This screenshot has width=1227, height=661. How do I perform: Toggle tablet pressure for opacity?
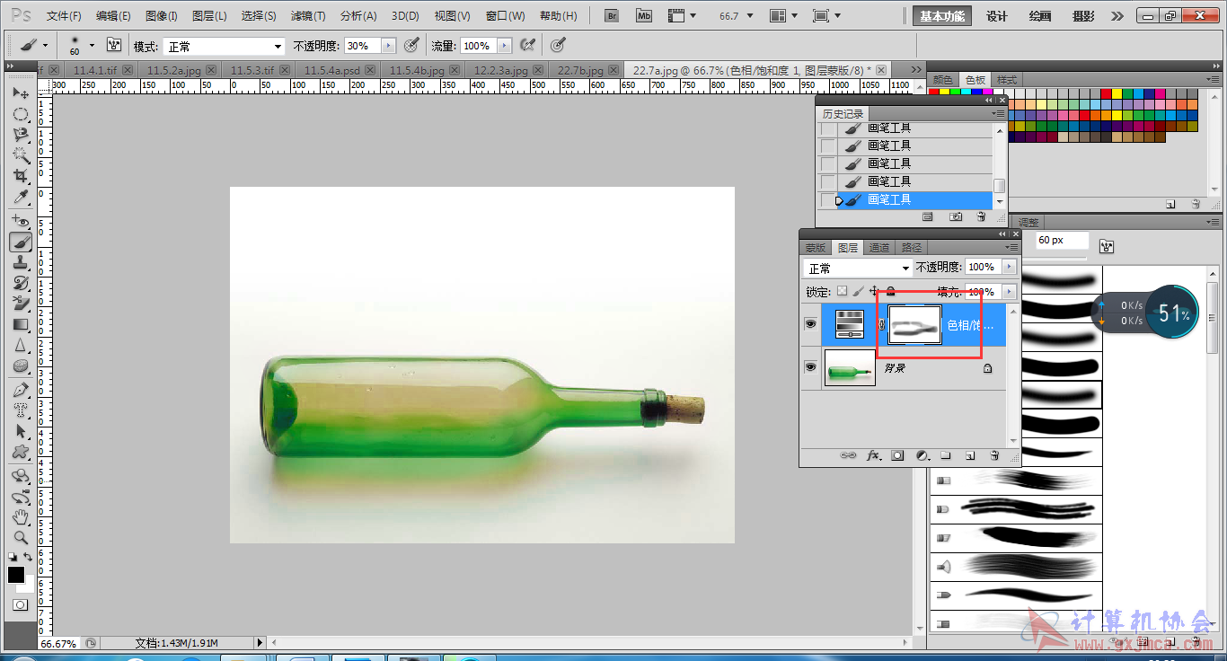410,45
